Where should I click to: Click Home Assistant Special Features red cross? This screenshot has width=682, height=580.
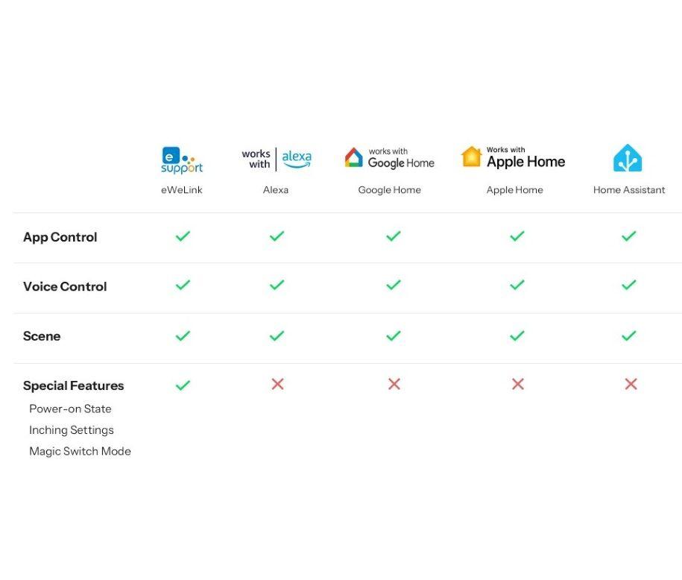click(631, 384)
